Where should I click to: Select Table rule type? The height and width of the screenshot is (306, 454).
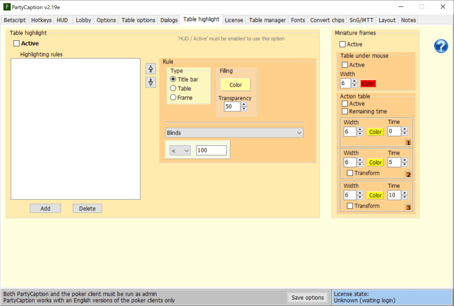[173, 88]
